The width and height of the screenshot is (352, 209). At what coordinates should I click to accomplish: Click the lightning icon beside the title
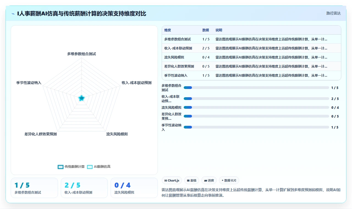pyautogui.click(x=13, y=13)
